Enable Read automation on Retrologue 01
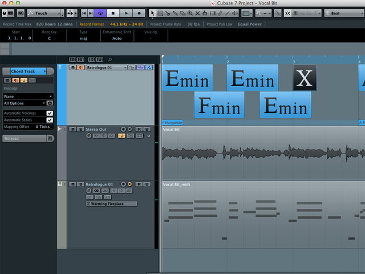 coord(139,184)
